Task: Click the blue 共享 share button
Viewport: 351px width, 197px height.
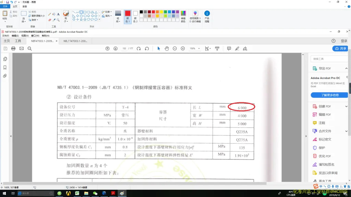Action: (x=340, y=49)
